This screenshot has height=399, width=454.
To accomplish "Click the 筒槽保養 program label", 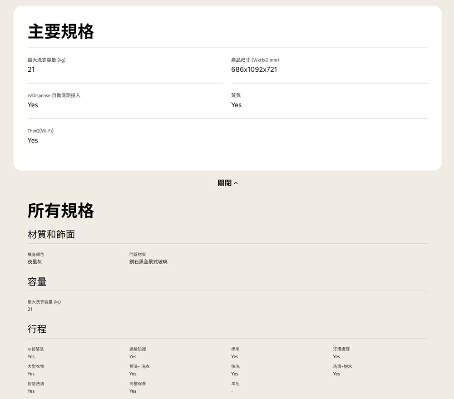I will pyautogui.click(x=138, y=384).
